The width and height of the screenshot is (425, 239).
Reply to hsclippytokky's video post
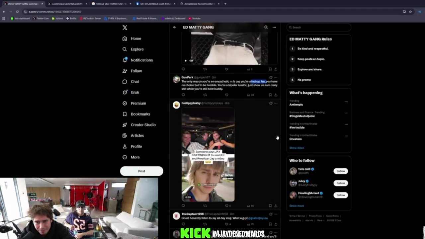183,206
